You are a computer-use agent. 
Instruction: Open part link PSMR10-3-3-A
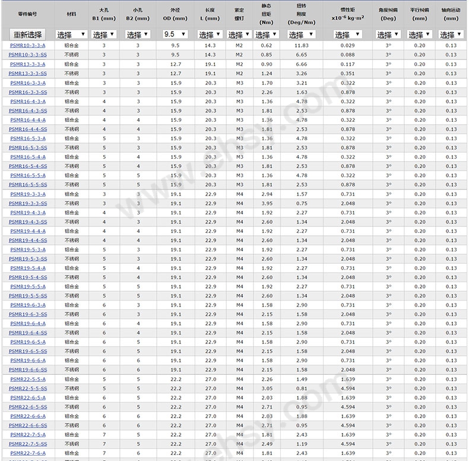click(x=27, y=46)
